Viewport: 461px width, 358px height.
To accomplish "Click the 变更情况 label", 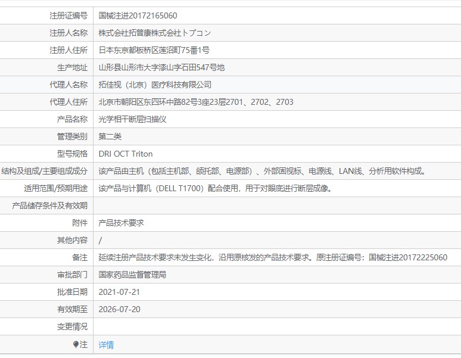I will [x=72, y=327].
